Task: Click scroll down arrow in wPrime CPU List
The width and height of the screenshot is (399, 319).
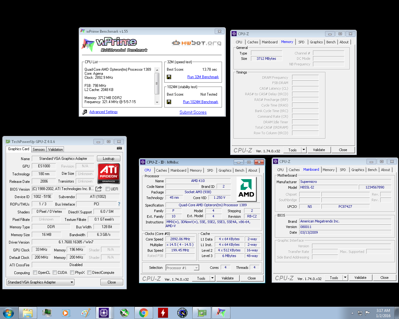Action: click(x=157, y=102)
